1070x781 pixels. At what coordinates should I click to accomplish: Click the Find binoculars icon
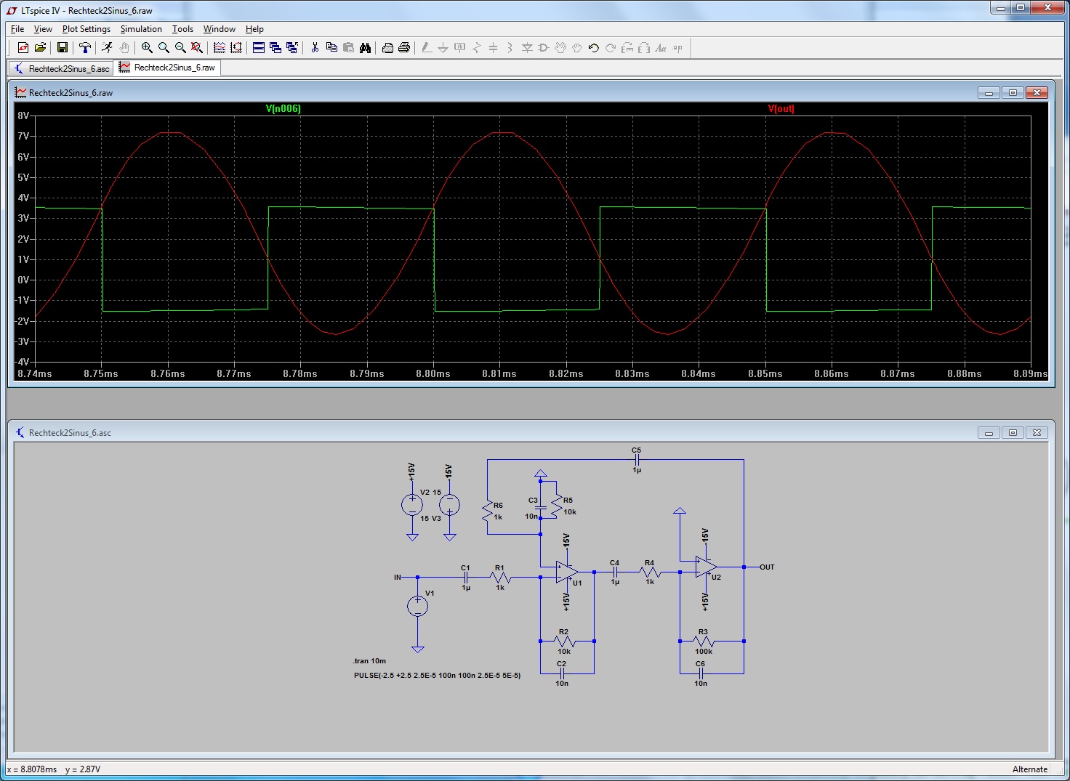[365, 48]
